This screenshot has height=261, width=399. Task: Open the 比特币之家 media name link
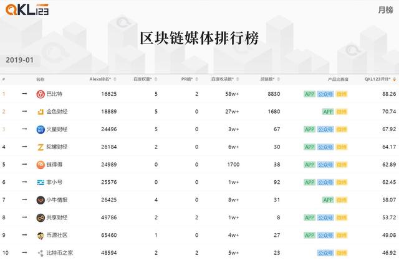click(60, 253)
